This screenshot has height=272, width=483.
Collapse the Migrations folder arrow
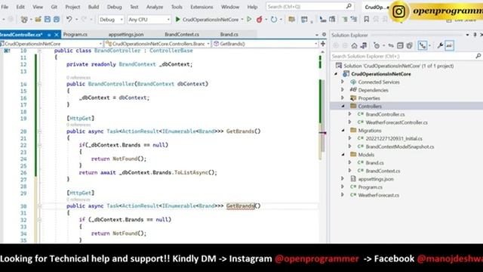pos(343,131)
